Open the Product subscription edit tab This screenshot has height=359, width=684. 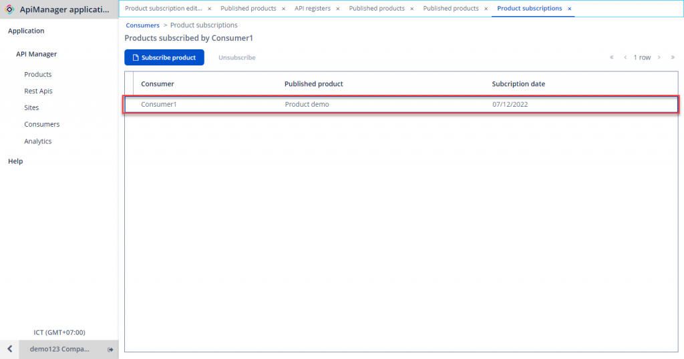coord(163,9)
